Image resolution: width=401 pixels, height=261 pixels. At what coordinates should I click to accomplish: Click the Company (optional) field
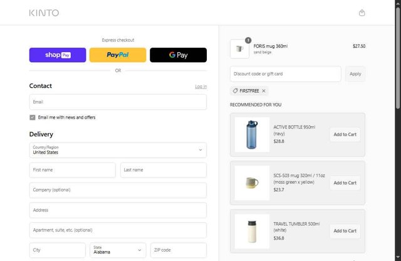click(x=118, y=190)
